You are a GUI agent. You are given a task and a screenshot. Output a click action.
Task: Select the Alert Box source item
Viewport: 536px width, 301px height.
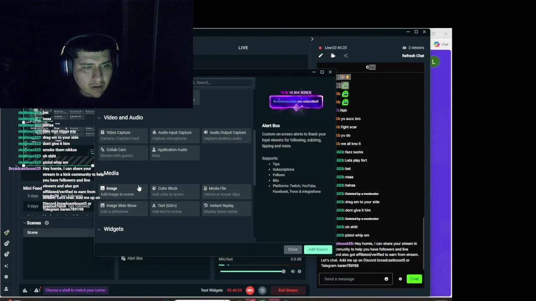(x=135, y=258)
